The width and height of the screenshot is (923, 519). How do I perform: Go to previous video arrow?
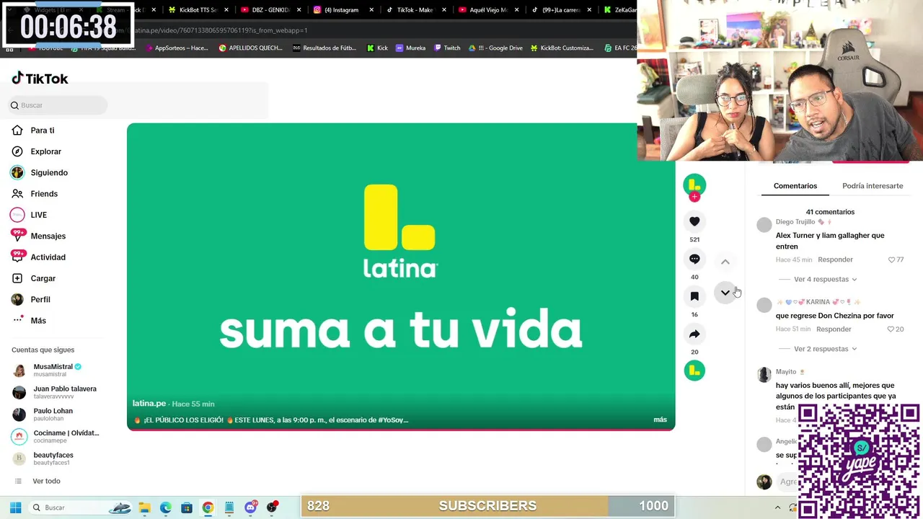[725, 262]
